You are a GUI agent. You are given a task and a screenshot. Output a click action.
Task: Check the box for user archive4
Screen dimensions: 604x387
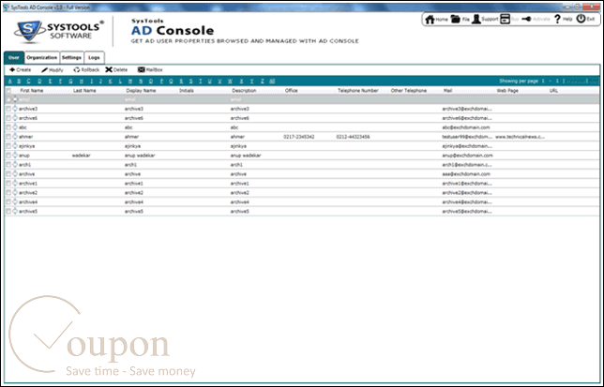click(8, 202)
